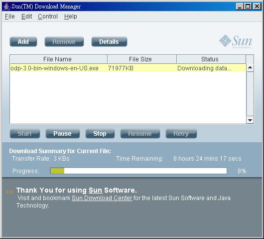Click the Add button
264x239 pixels.
click(x=23, y=41)
